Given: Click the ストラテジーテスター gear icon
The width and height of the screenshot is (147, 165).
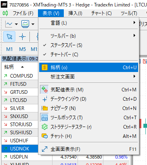Looking at the screenshot, I should [x=44, y=127].
